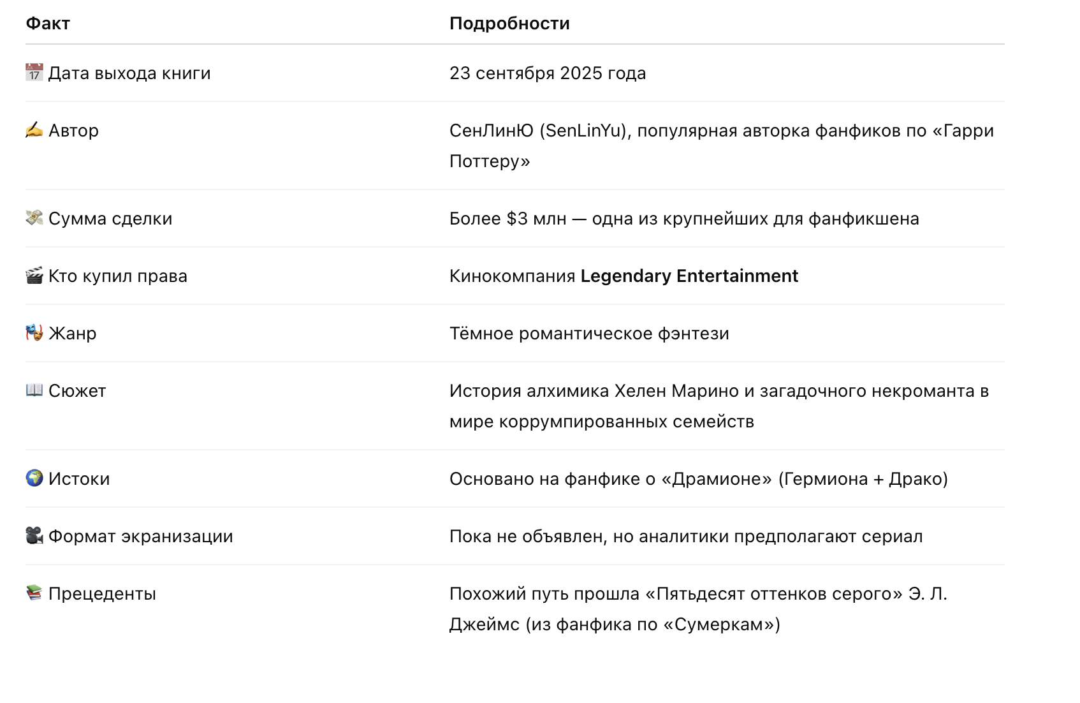Click the flying money emoji icon

34,218
